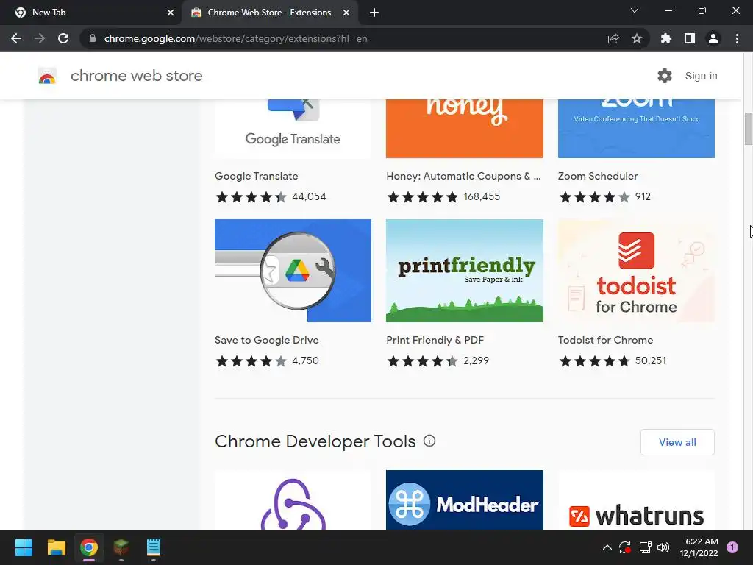The image size is (753, 565).
Task: Open the Notepad taskbar icon
Action: (154, 547)
